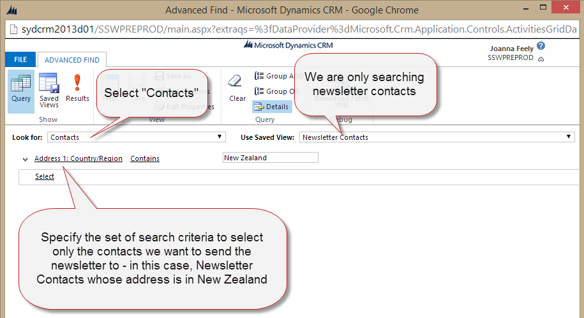This screenshot has height=318, width=584.
Task: Click the Select link to add criteria
Action: click(45, 176)
